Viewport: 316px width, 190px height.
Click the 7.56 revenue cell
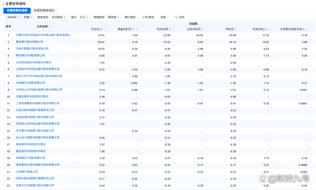102,152
